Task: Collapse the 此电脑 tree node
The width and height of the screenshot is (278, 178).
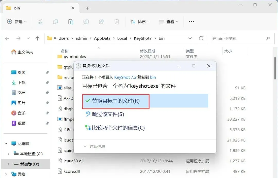Action: point(6,144)
